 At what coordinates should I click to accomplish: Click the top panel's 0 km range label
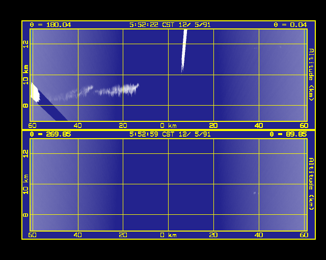point(169,125)
